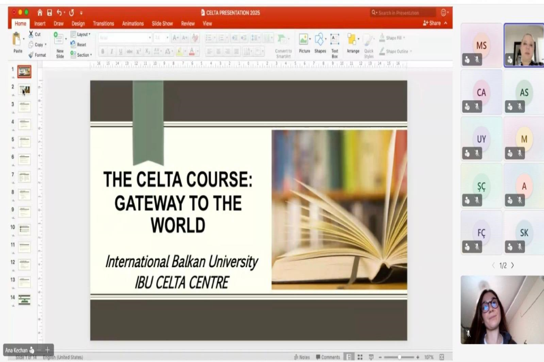Open the Notes pane from status bar
Image resolution: width=544 pixels, height=362 pixels.
pyautogui.click(x=301, y=357)
